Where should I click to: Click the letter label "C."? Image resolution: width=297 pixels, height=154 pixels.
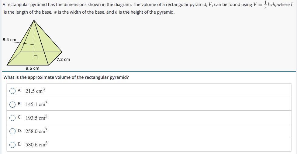[x=20, y=117]
